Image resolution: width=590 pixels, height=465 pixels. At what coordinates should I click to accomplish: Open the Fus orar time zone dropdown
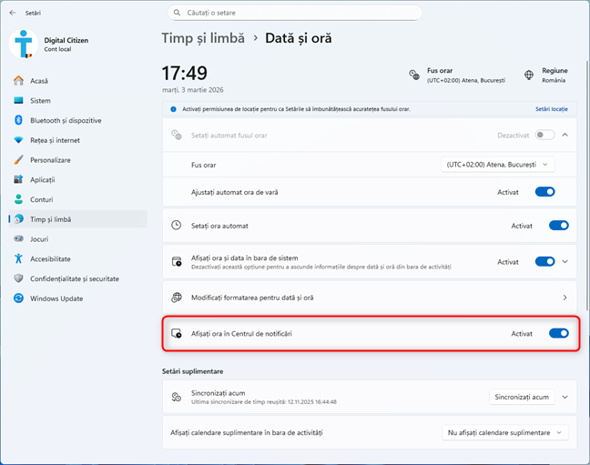coord(497,165)
